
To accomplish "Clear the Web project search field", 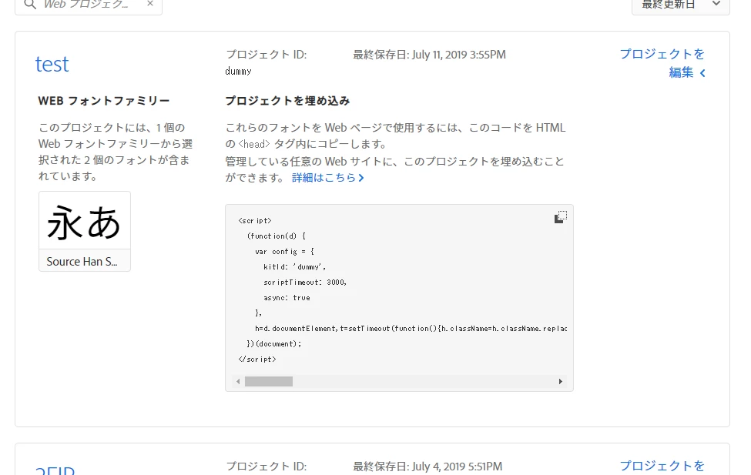I will (150, 4).
